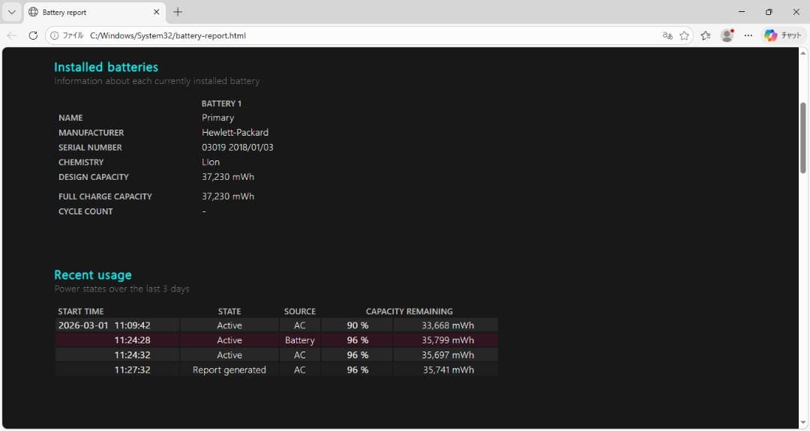
Task: Click the scrollbar down arrow
Action: pos(803,423)
